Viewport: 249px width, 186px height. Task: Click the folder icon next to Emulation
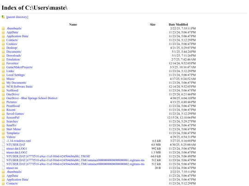click(x=3, y=59)
